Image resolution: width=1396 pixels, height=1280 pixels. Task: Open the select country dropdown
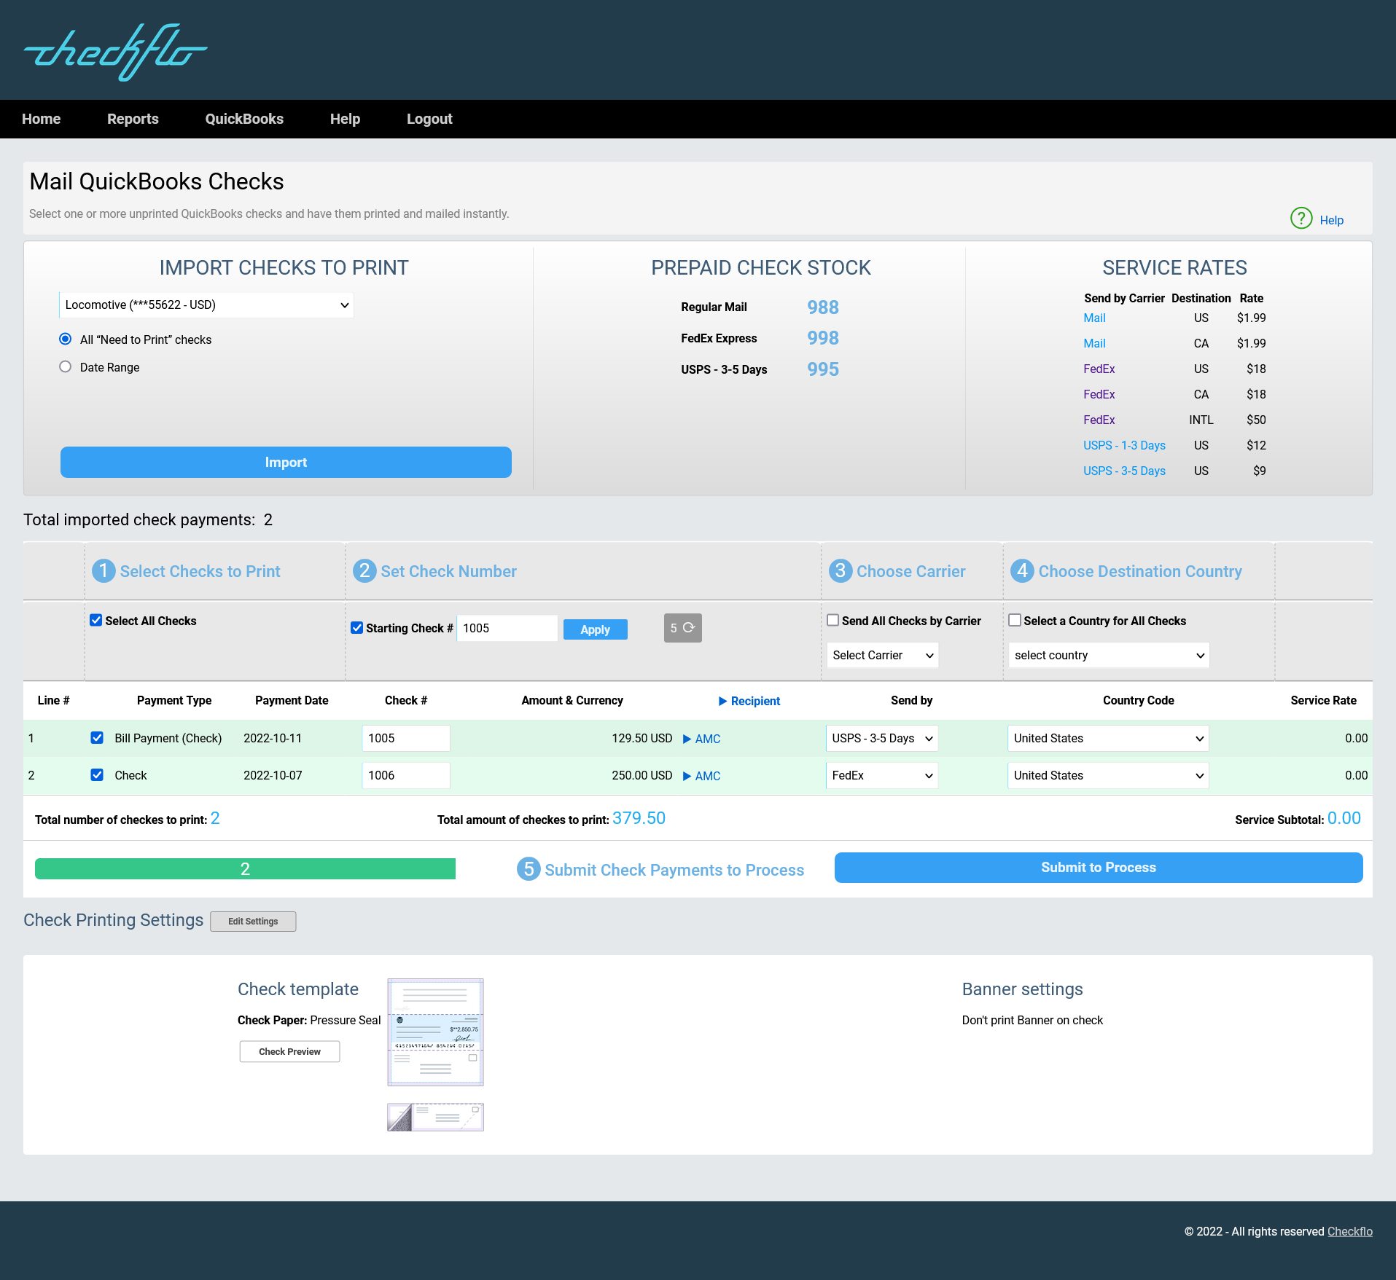point(1109,655)
